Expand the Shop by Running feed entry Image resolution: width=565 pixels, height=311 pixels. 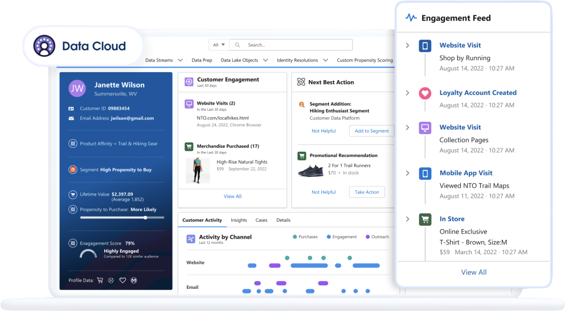click(408, 45)
